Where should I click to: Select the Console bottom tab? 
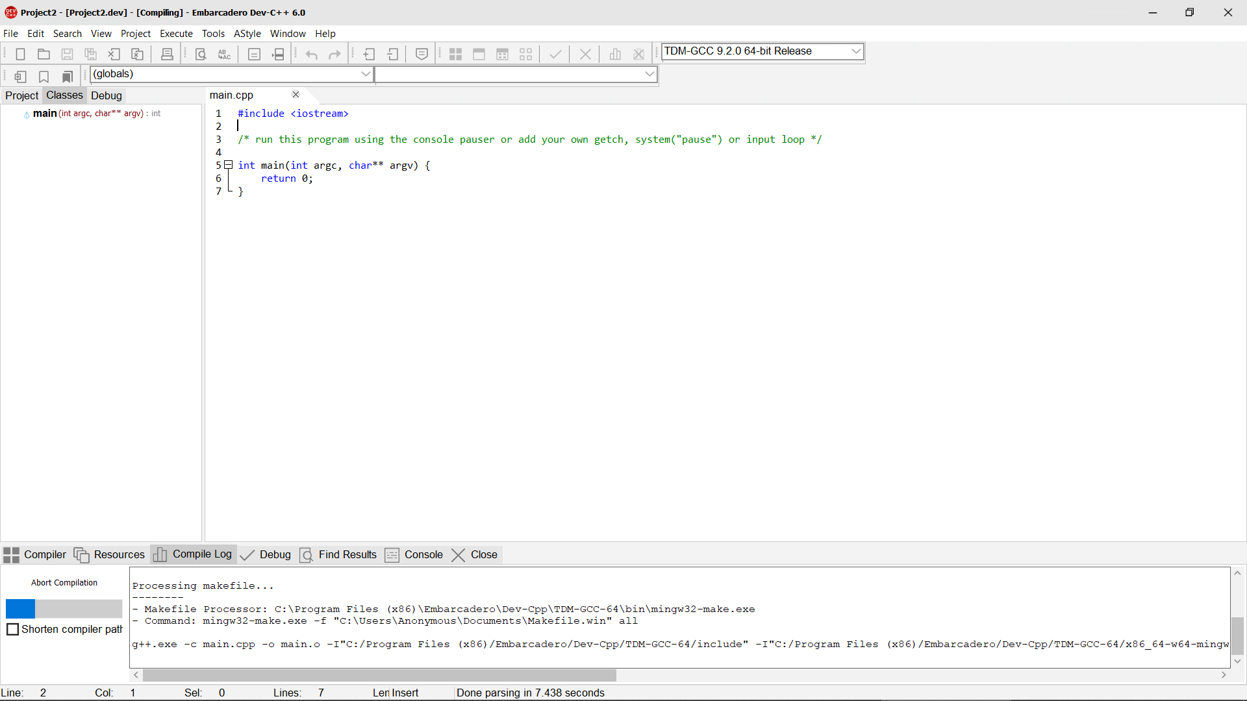tap(414, 555)
